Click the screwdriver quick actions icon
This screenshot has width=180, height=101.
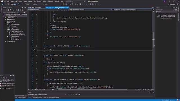click(x=34, y=50)
